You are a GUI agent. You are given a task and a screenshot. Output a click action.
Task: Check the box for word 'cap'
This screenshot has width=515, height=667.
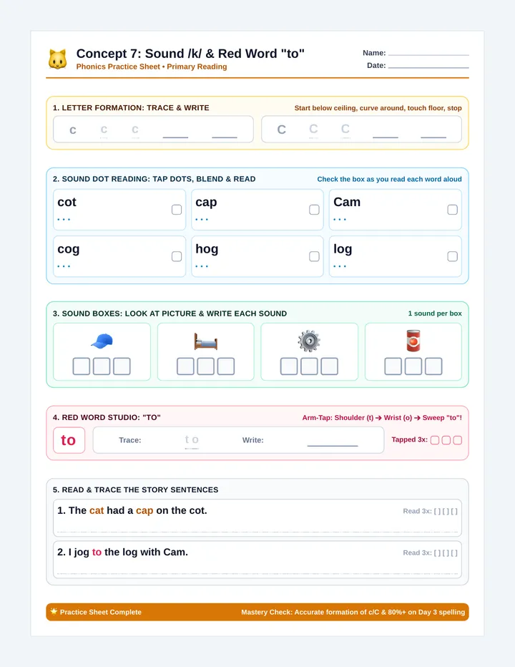(x=314, y=210)
